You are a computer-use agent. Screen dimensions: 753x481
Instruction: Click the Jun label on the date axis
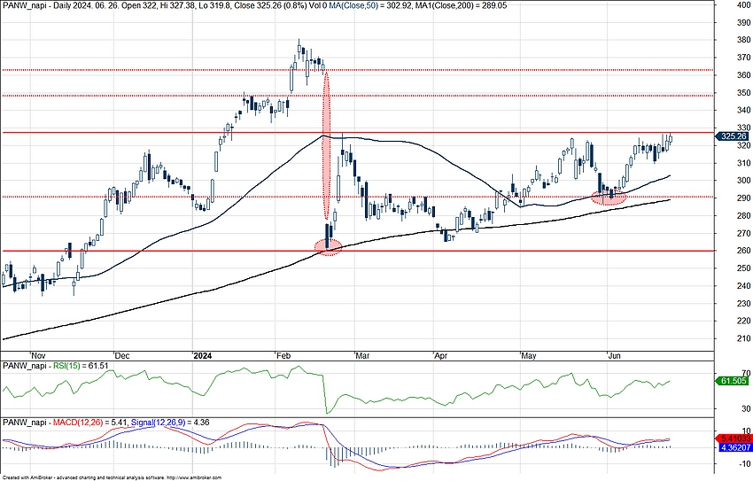coord(614,356)
